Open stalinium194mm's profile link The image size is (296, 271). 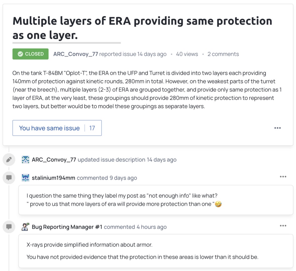pos(53,178)
